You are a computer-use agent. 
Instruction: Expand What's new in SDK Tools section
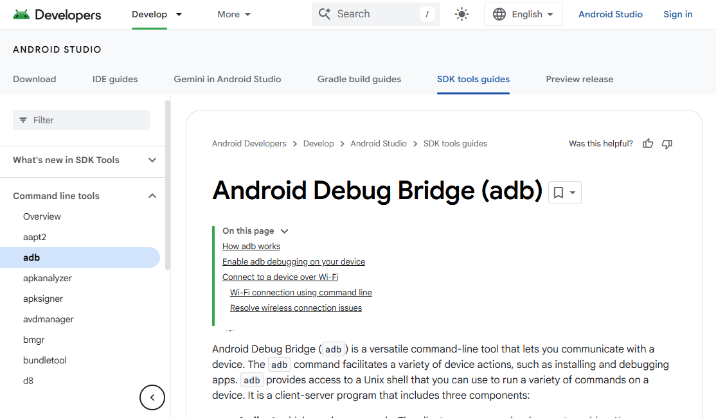click(152, 160)
